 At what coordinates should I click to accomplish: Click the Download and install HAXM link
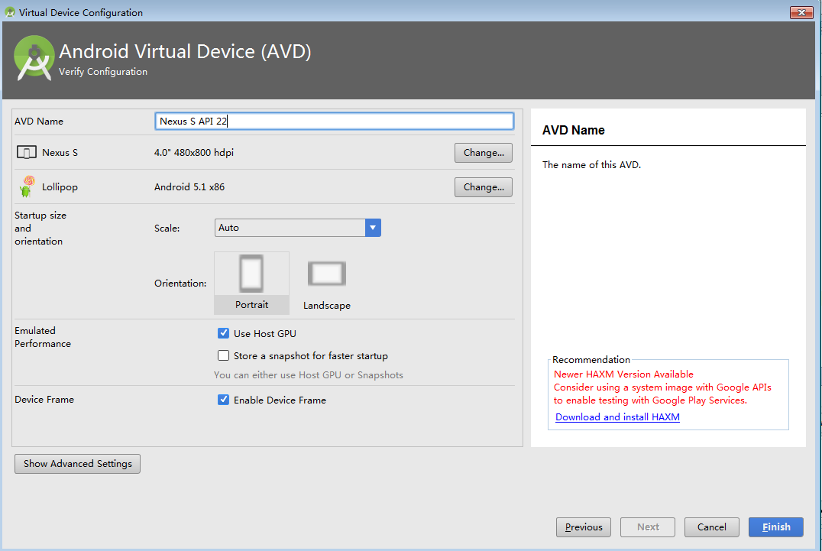coord(617,417)
